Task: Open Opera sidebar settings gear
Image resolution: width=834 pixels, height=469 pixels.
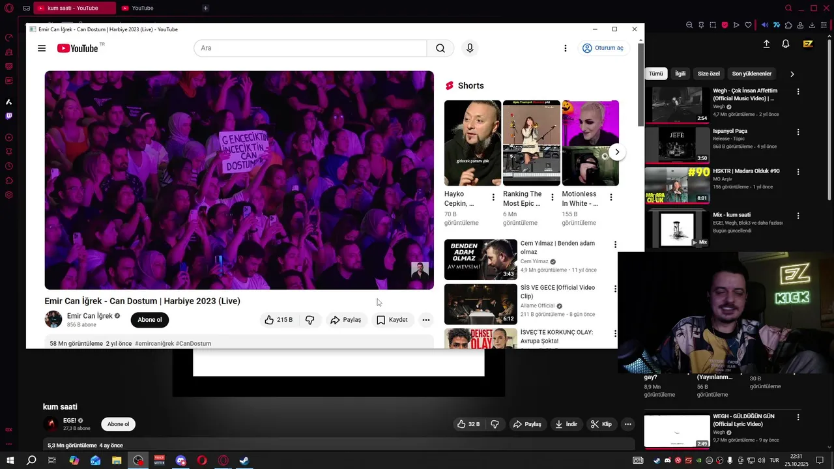Action: pos(9,195)
